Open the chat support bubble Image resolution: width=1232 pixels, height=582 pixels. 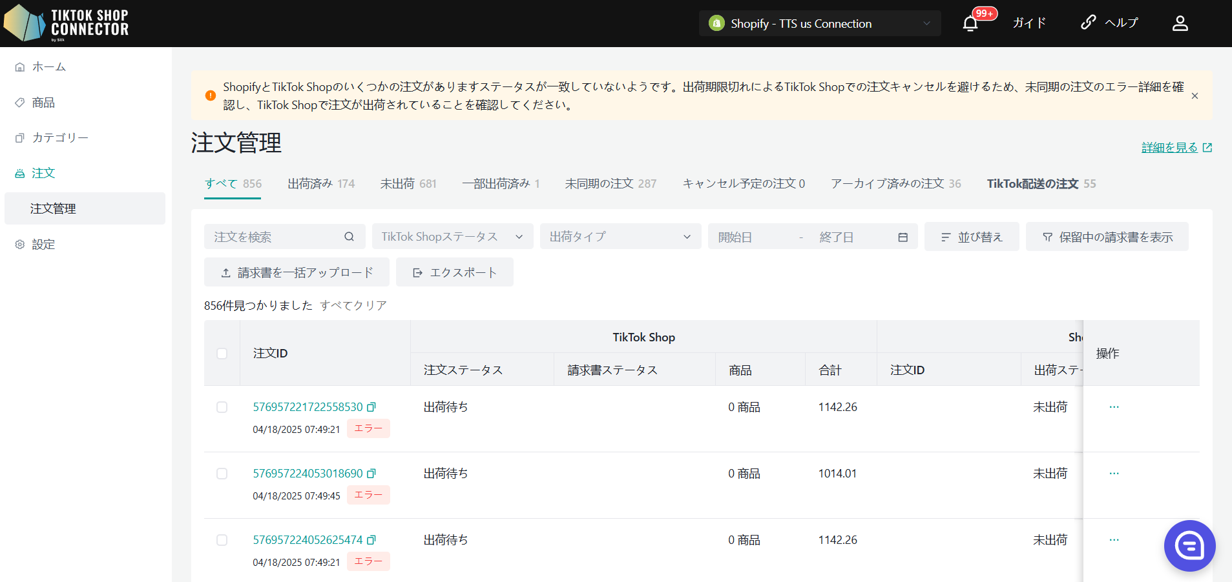(1189, 546)
